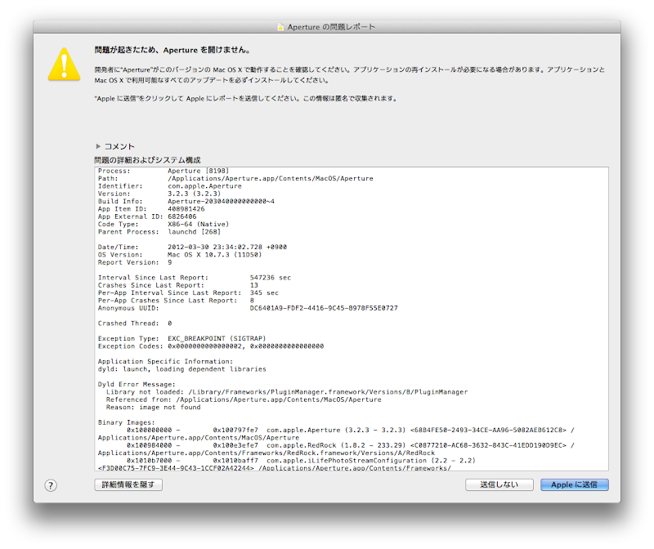
Task: Click the Interval Since Last Report: 547236 sec line
Action: [x=195, y=278]
